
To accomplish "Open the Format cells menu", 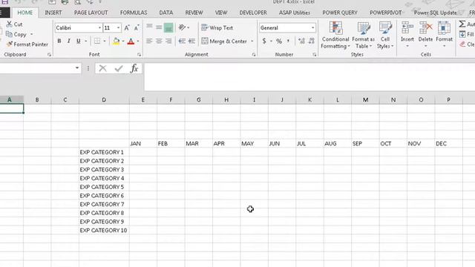I will (x=444, y=35).
